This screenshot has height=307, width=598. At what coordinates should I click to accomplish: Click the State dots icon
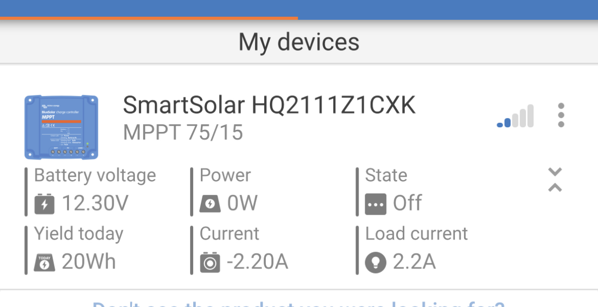click(x=375, y=204)
